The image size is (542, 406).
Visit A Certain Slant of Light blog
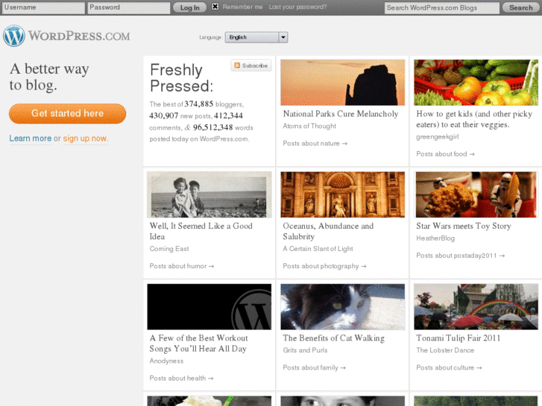pyautogui.click(x=318, y=249)
